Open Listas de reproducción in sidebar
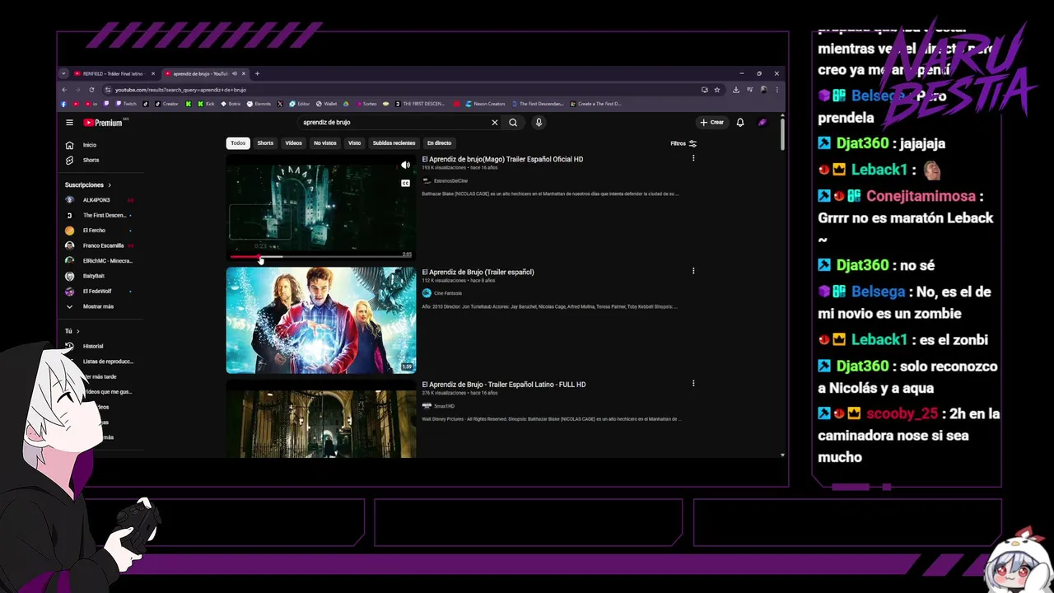 point(107,362)
